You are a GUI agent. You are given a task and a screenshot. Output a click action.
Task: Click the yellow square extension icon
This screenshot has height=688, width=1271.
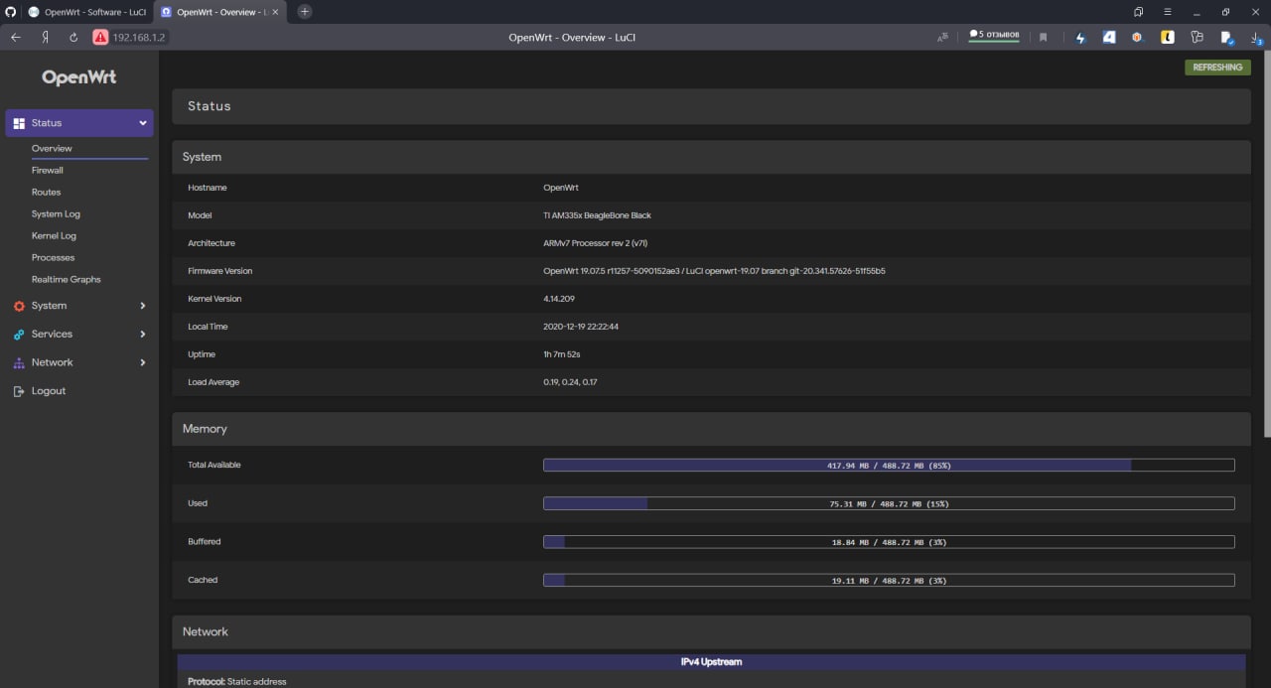pyautogui.click(x=1169, y=37)
